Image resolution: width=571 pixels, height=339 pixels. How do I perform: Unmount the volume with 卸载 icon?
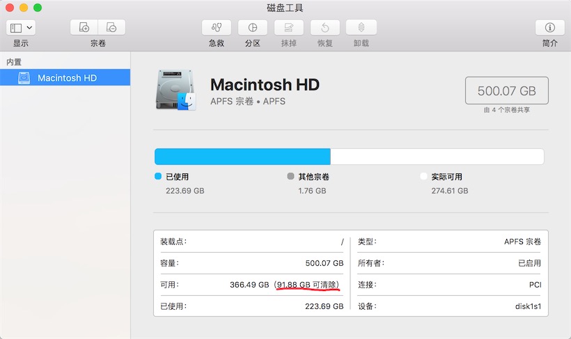361,28
